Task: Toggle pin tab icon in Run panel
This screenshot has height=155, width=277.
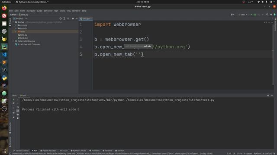Action: point(13,118)
